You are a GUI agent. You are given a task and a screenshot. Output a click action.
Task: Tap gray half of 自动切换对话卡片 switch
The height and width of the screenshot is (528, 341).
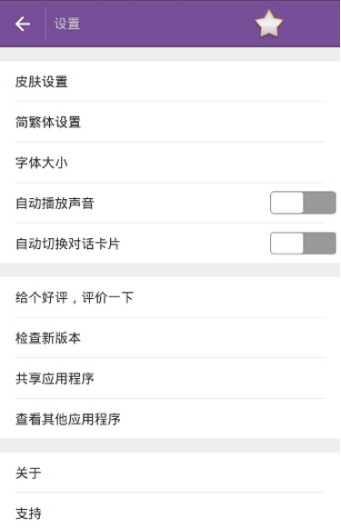pyautogui.click(x=319, y=244)
